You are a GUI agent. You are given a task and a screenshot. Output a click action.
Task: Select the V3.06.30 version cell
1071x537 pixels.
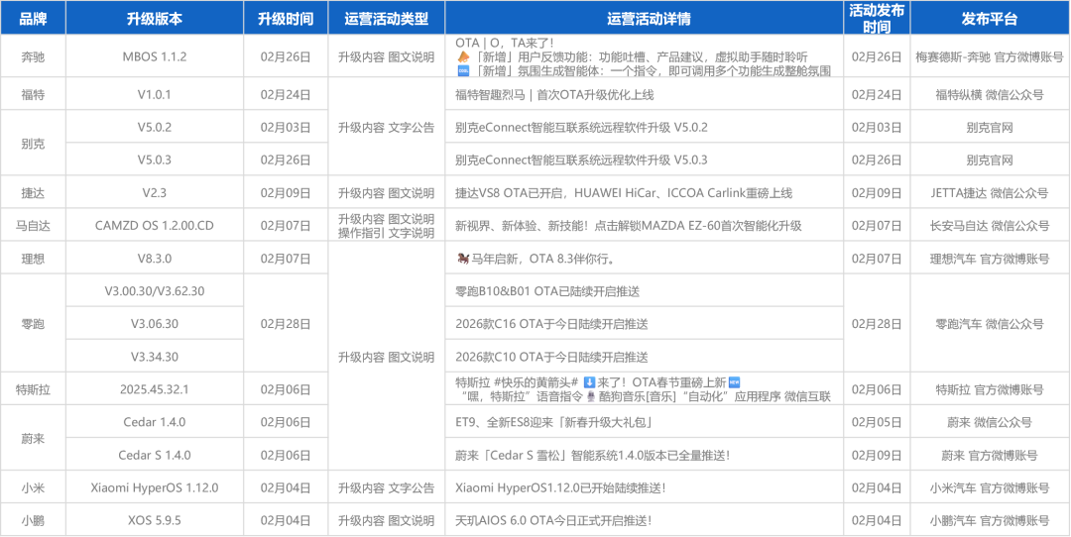click(x=155, y=323)
